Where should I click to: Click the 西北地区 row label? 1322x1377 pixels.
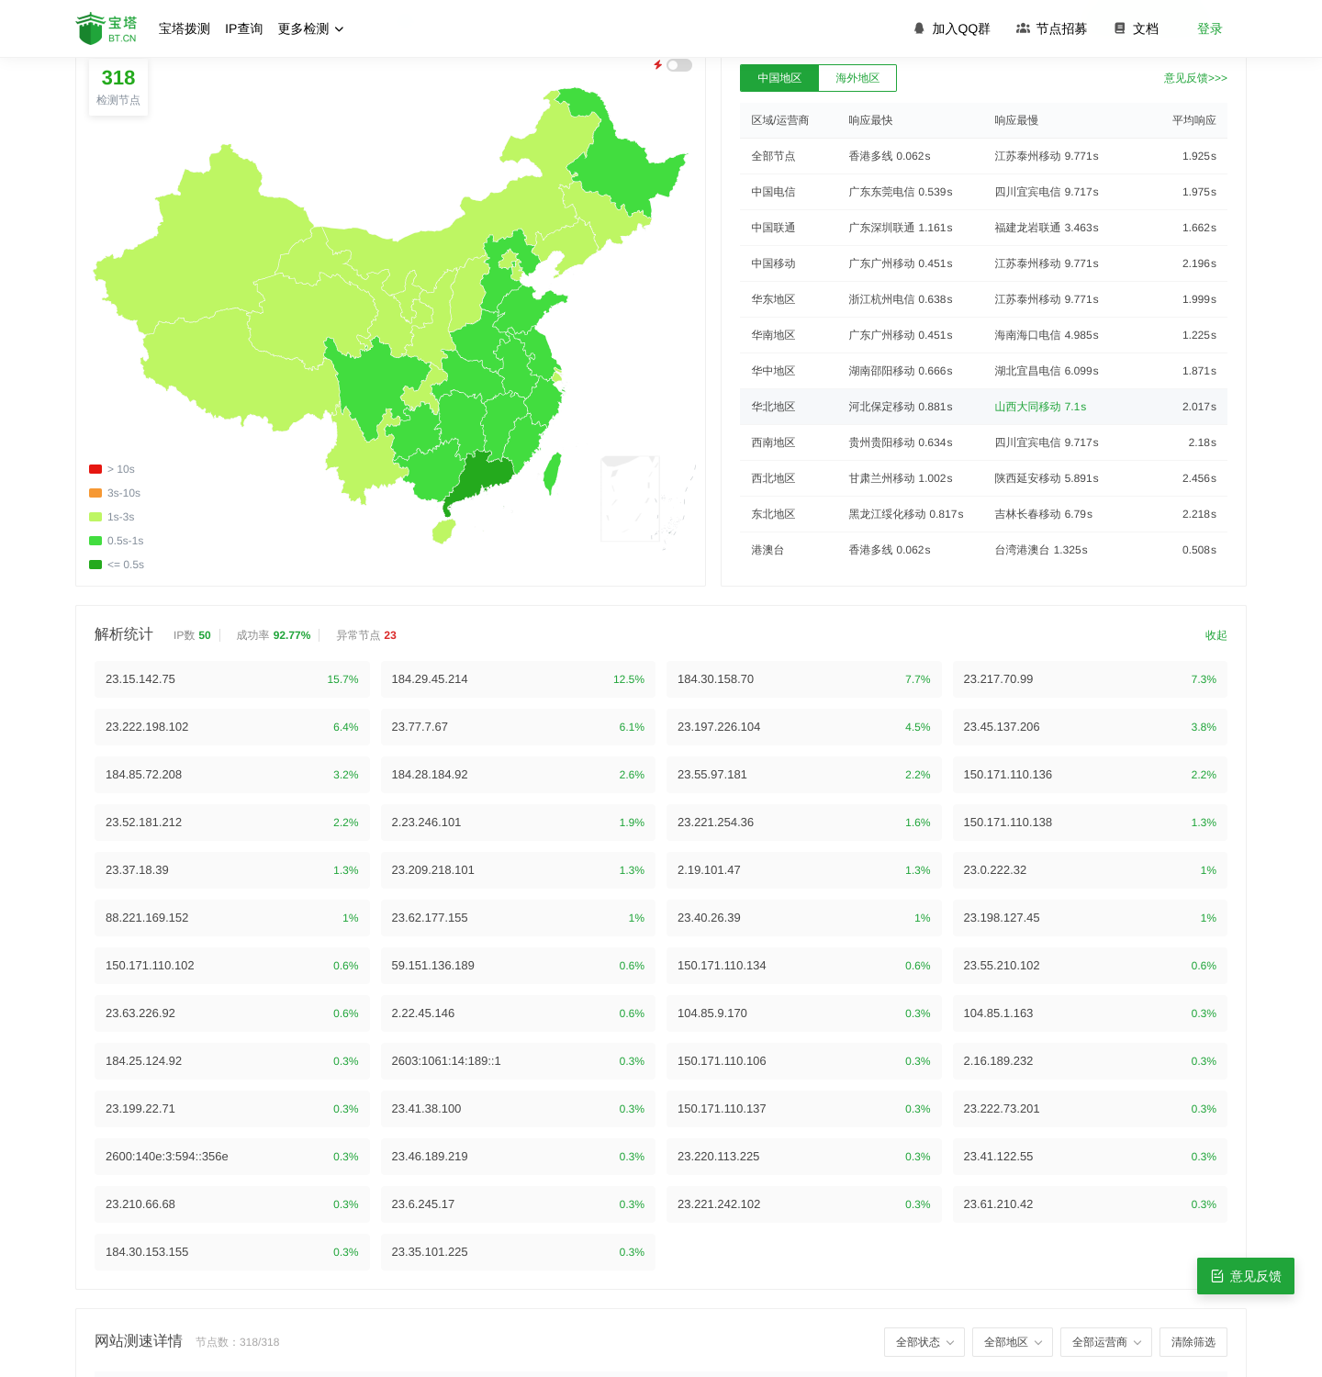773,478
